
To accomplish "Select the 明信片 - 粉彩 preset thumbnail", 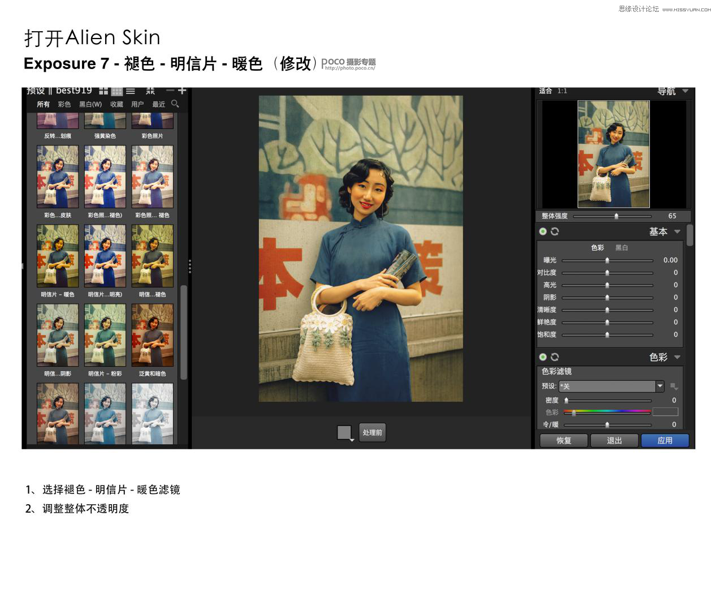I will click(105, 336).
